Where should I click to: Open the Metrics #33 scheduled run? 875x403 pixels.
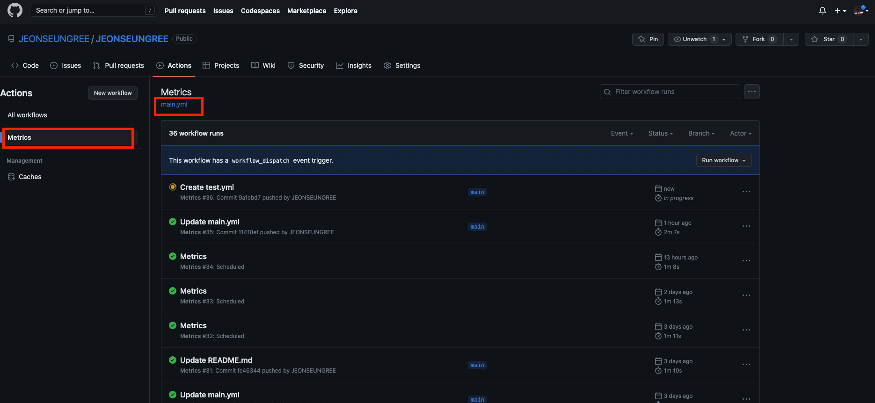193,291
